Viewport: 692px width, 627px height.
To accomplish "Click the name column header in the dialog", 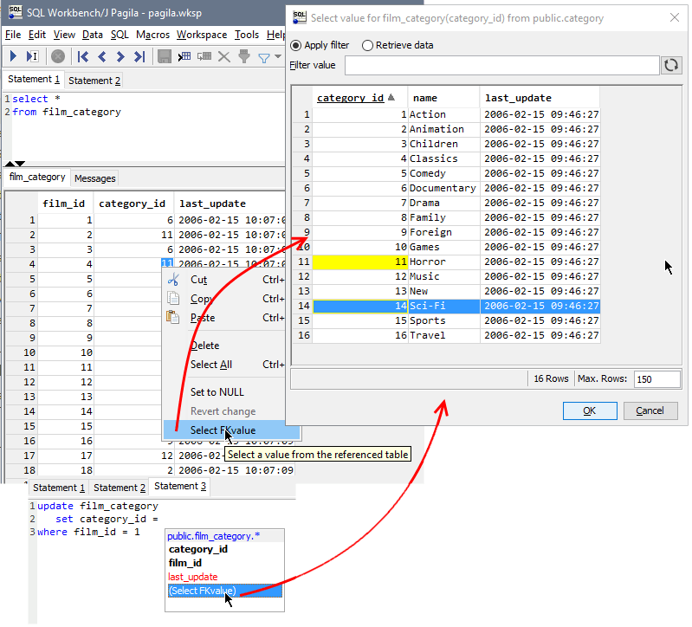I will pos(443,98).
